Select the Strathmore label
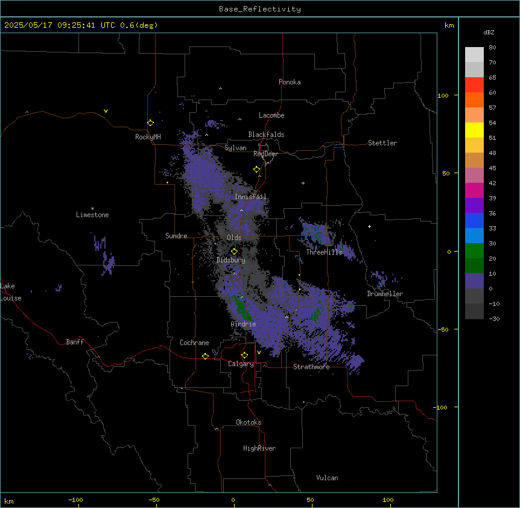 tap(311, 367)
